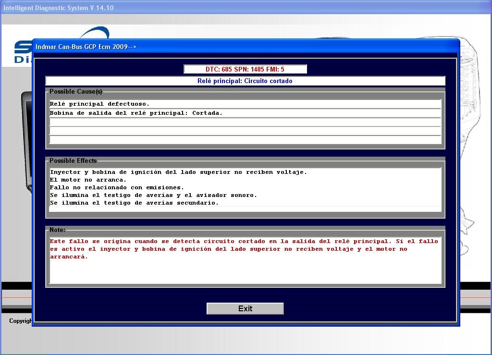Click the 'Fallo no relacionado con emisiones.' line
Viewport: 492px width, 355px height.
[117, 187]
